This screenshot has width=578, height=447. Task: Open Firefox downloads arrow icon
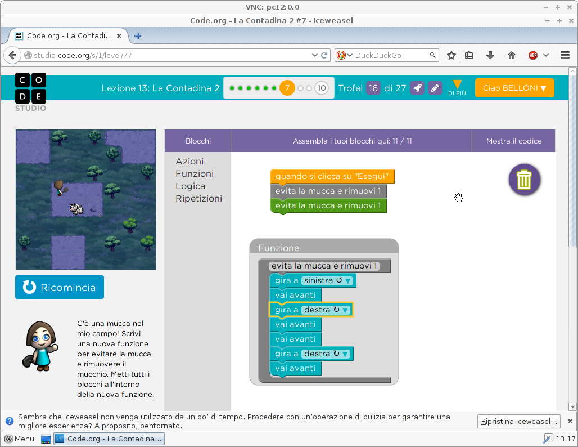(x=490, y=55)
